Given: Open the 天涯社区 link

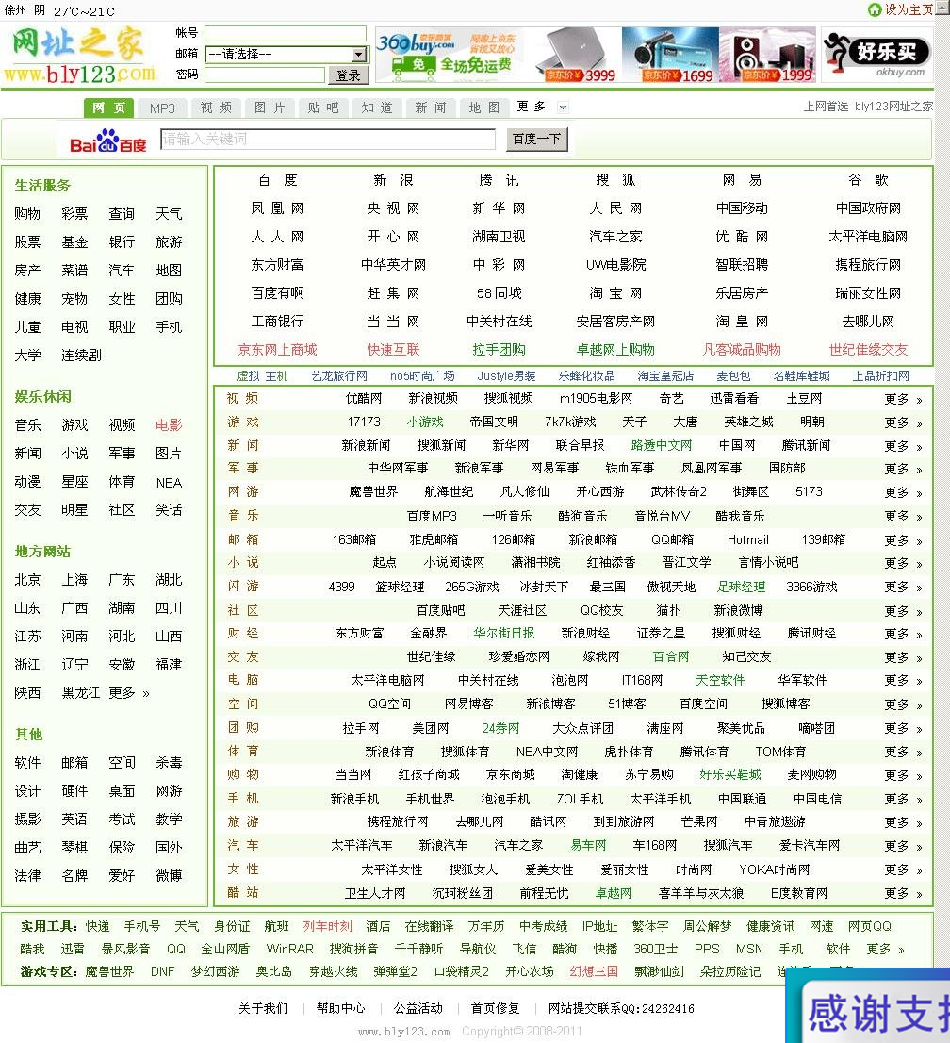Looking at the screenshot, I should [522, 610].
